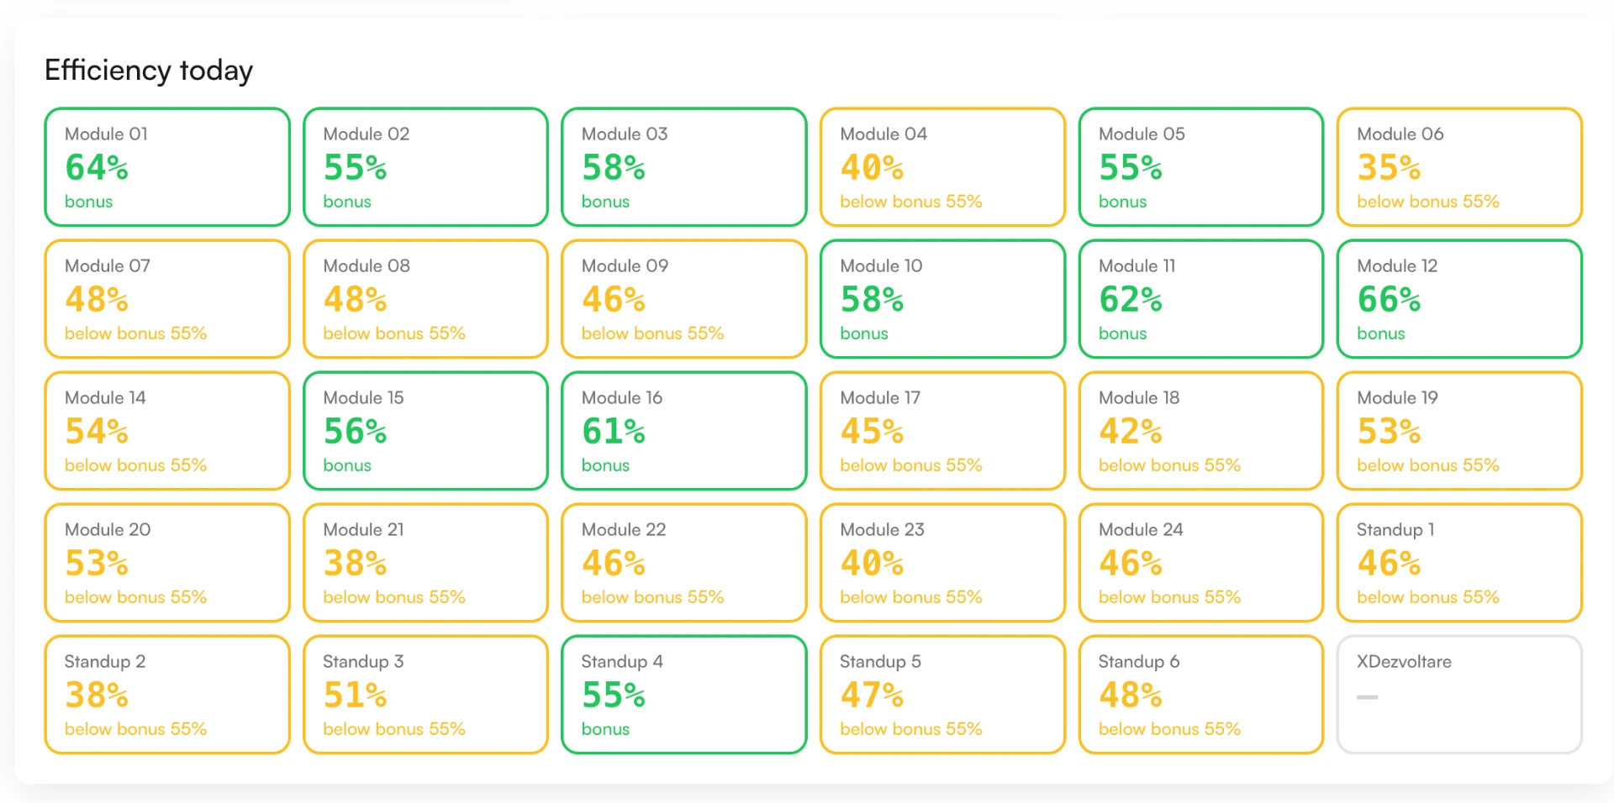Open Module 14 card showing 54%
Viewport: 1614px width, 803px height.
[167, 431]
